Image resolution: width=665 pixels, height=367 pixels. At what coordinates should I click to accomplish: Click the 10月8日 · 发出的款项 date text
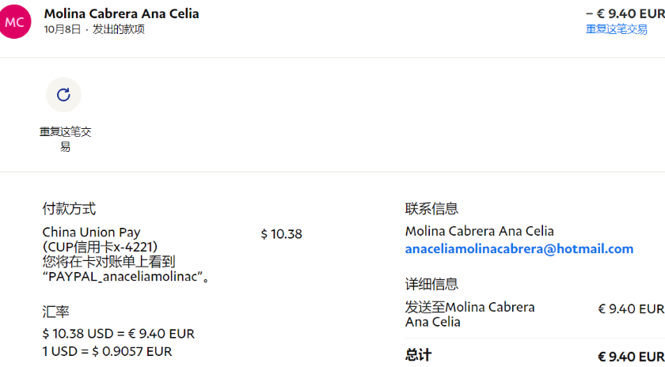tap(94, 29)
